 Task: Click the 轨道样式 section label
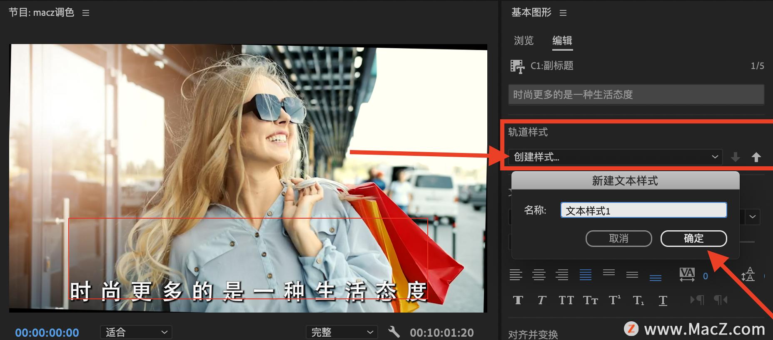(x=528, y=132)
